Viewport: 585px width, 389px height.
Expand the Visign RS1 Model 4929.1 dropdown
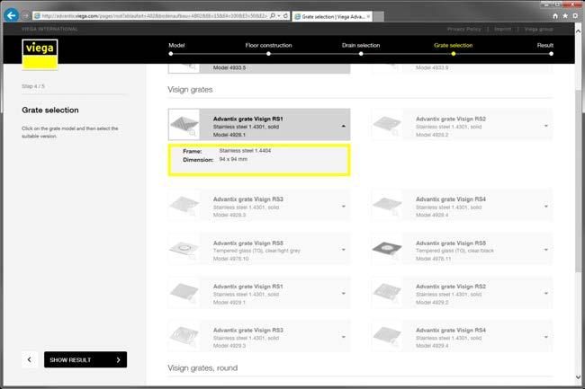click(x=343, y=294)
